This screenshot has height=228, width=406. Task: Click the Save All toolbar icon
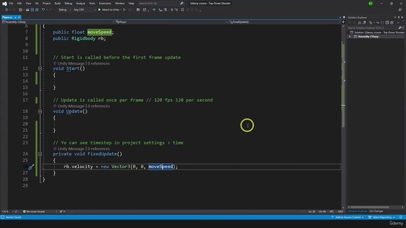37,9
